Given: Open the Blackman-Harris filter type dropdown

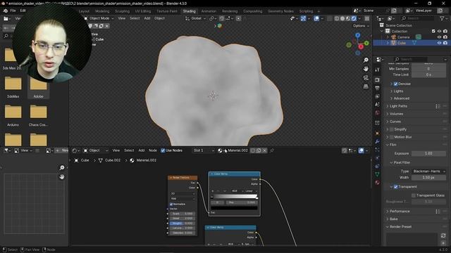Looking at the screenshot, I should coord(428,171).
